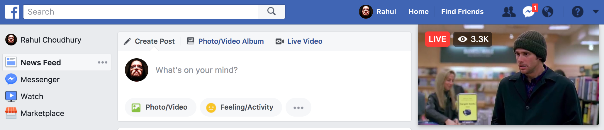Select the Create Post tab

[x=149, y=41]
